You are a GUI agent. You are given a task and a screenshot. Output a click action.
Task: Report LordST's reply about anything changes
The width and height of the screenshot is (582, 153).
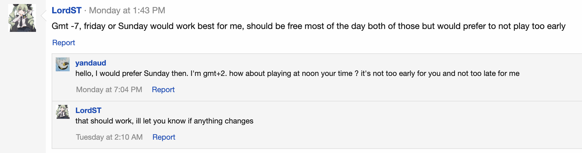tap(164, 137)
